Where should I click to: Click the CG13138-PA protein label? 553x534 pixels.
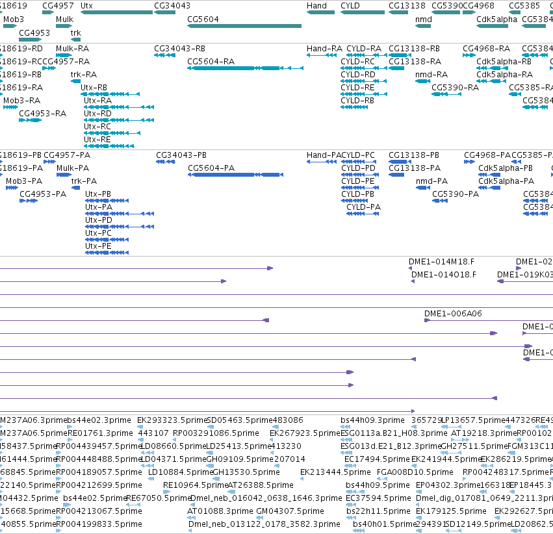click(x=415, y=168)
